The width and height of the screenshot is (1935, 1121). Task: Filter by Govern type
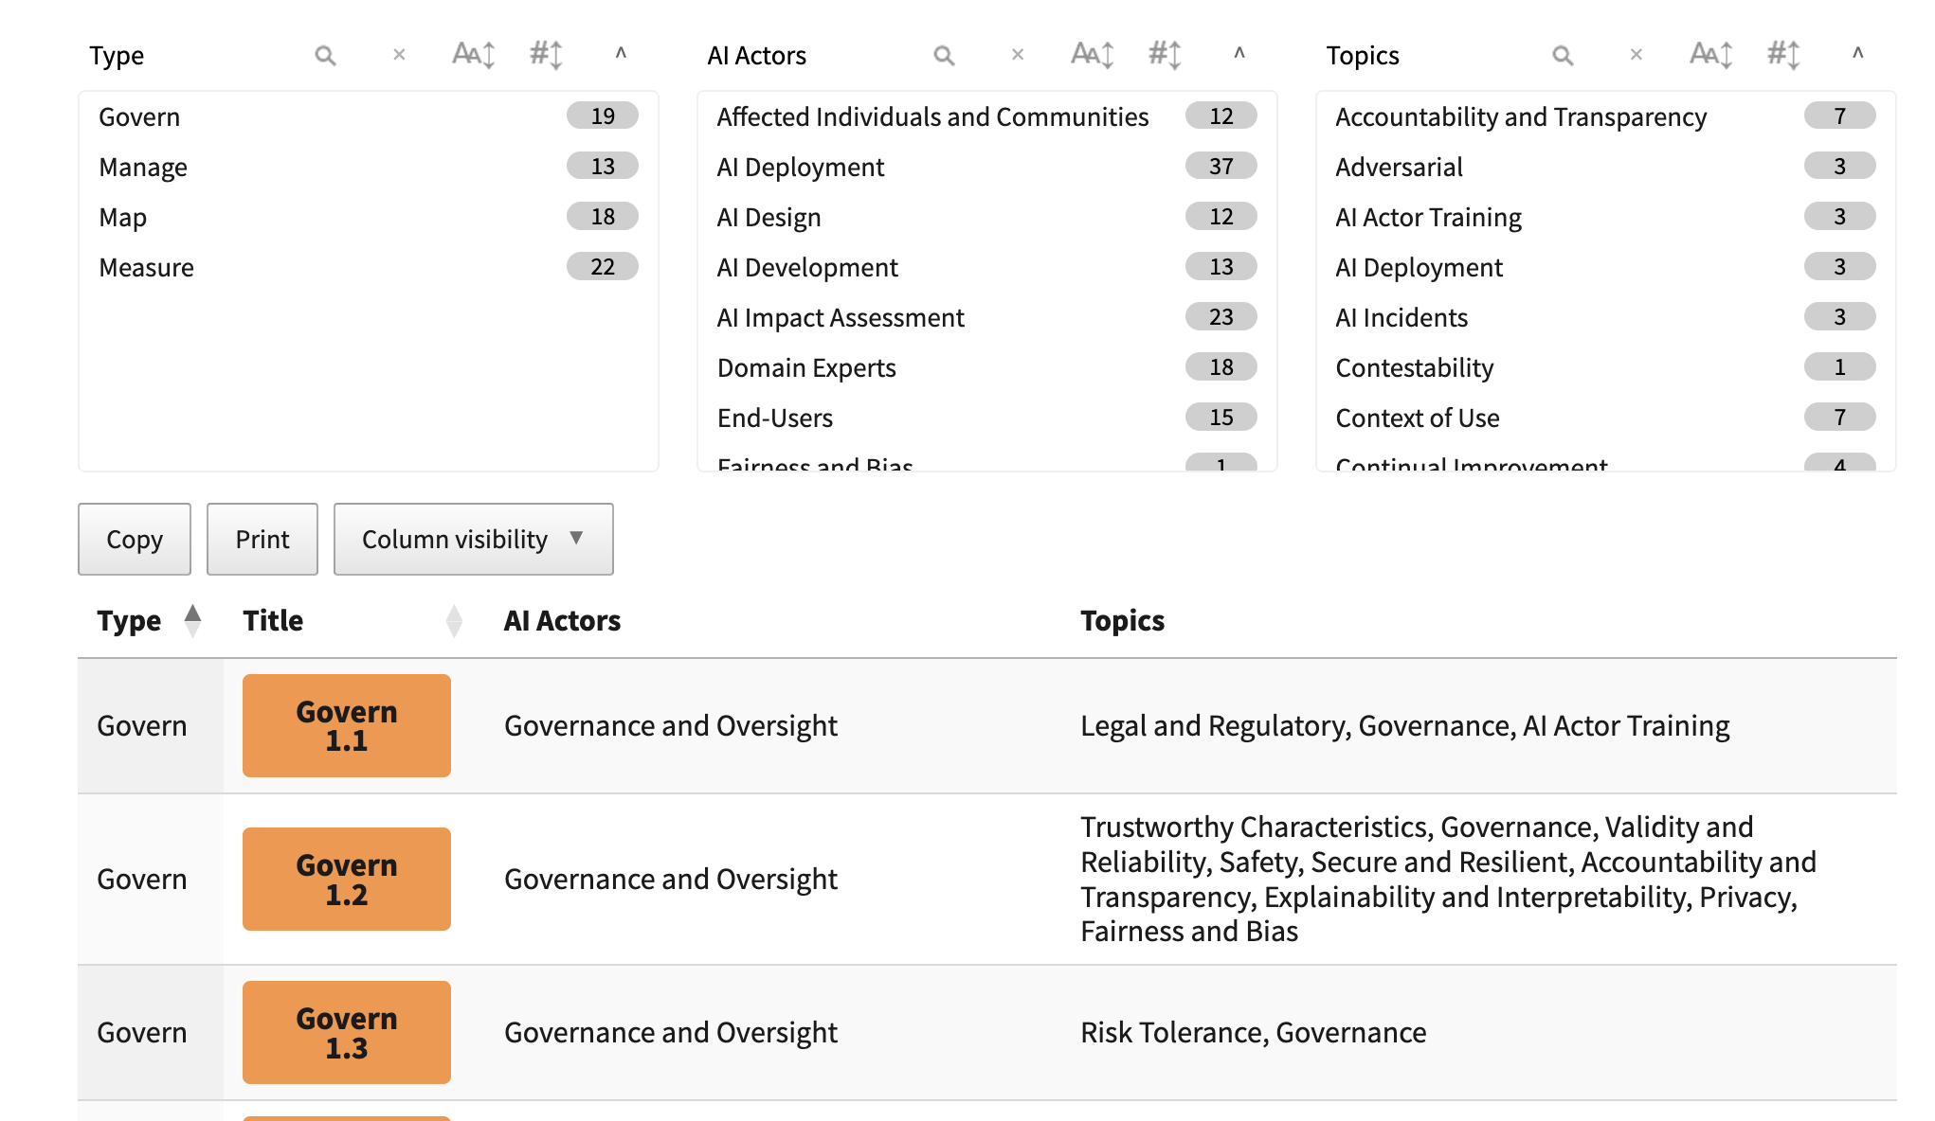368,116
